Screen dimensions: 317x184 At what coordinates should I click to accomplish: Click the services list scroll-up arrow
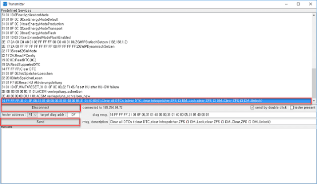(314, 15)
